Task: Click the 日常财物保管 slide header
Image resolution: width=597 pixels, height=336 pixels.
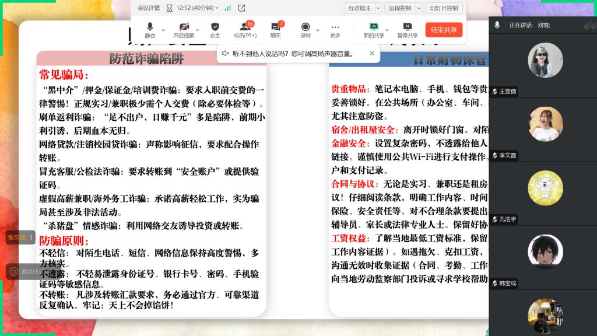Action: point(449,60)
